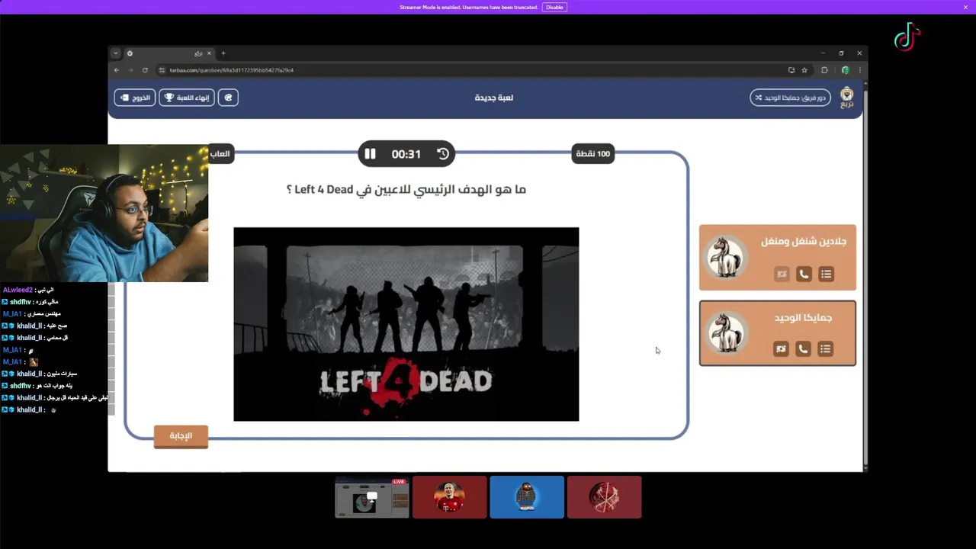
Task: Disable Streamer Mode in top banner
Action: [x=554, y=7]
